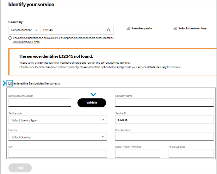Open the Service identifier search-by dropdown

pos(24,30)
